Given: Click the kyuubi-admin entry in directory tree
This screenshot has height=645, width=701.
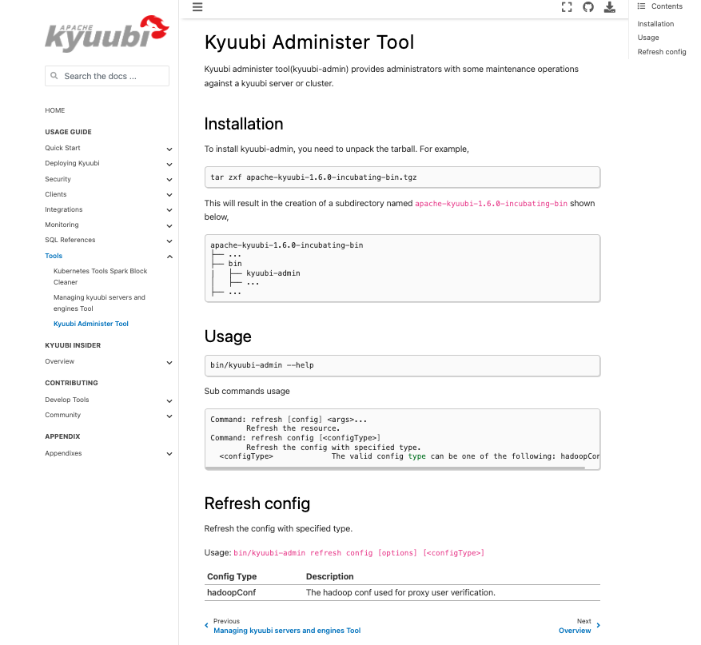Looking at the screenshot, I should [x=273, y=273].
